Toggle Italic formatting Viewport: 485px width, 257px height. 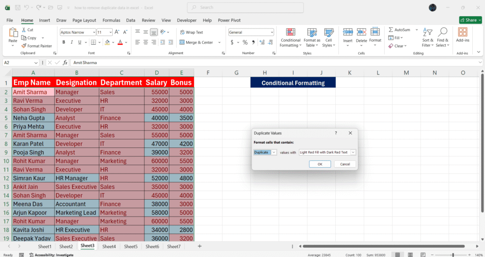pyautogui.click(x=72, y=42)
